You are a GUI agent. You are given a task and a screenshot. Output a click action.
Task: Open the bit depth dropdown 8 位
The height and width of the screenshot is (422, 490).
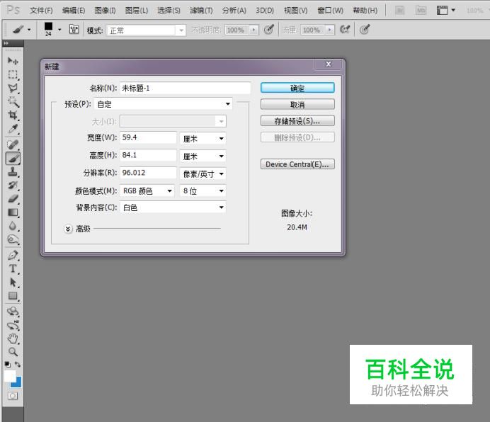coord(203,190)
